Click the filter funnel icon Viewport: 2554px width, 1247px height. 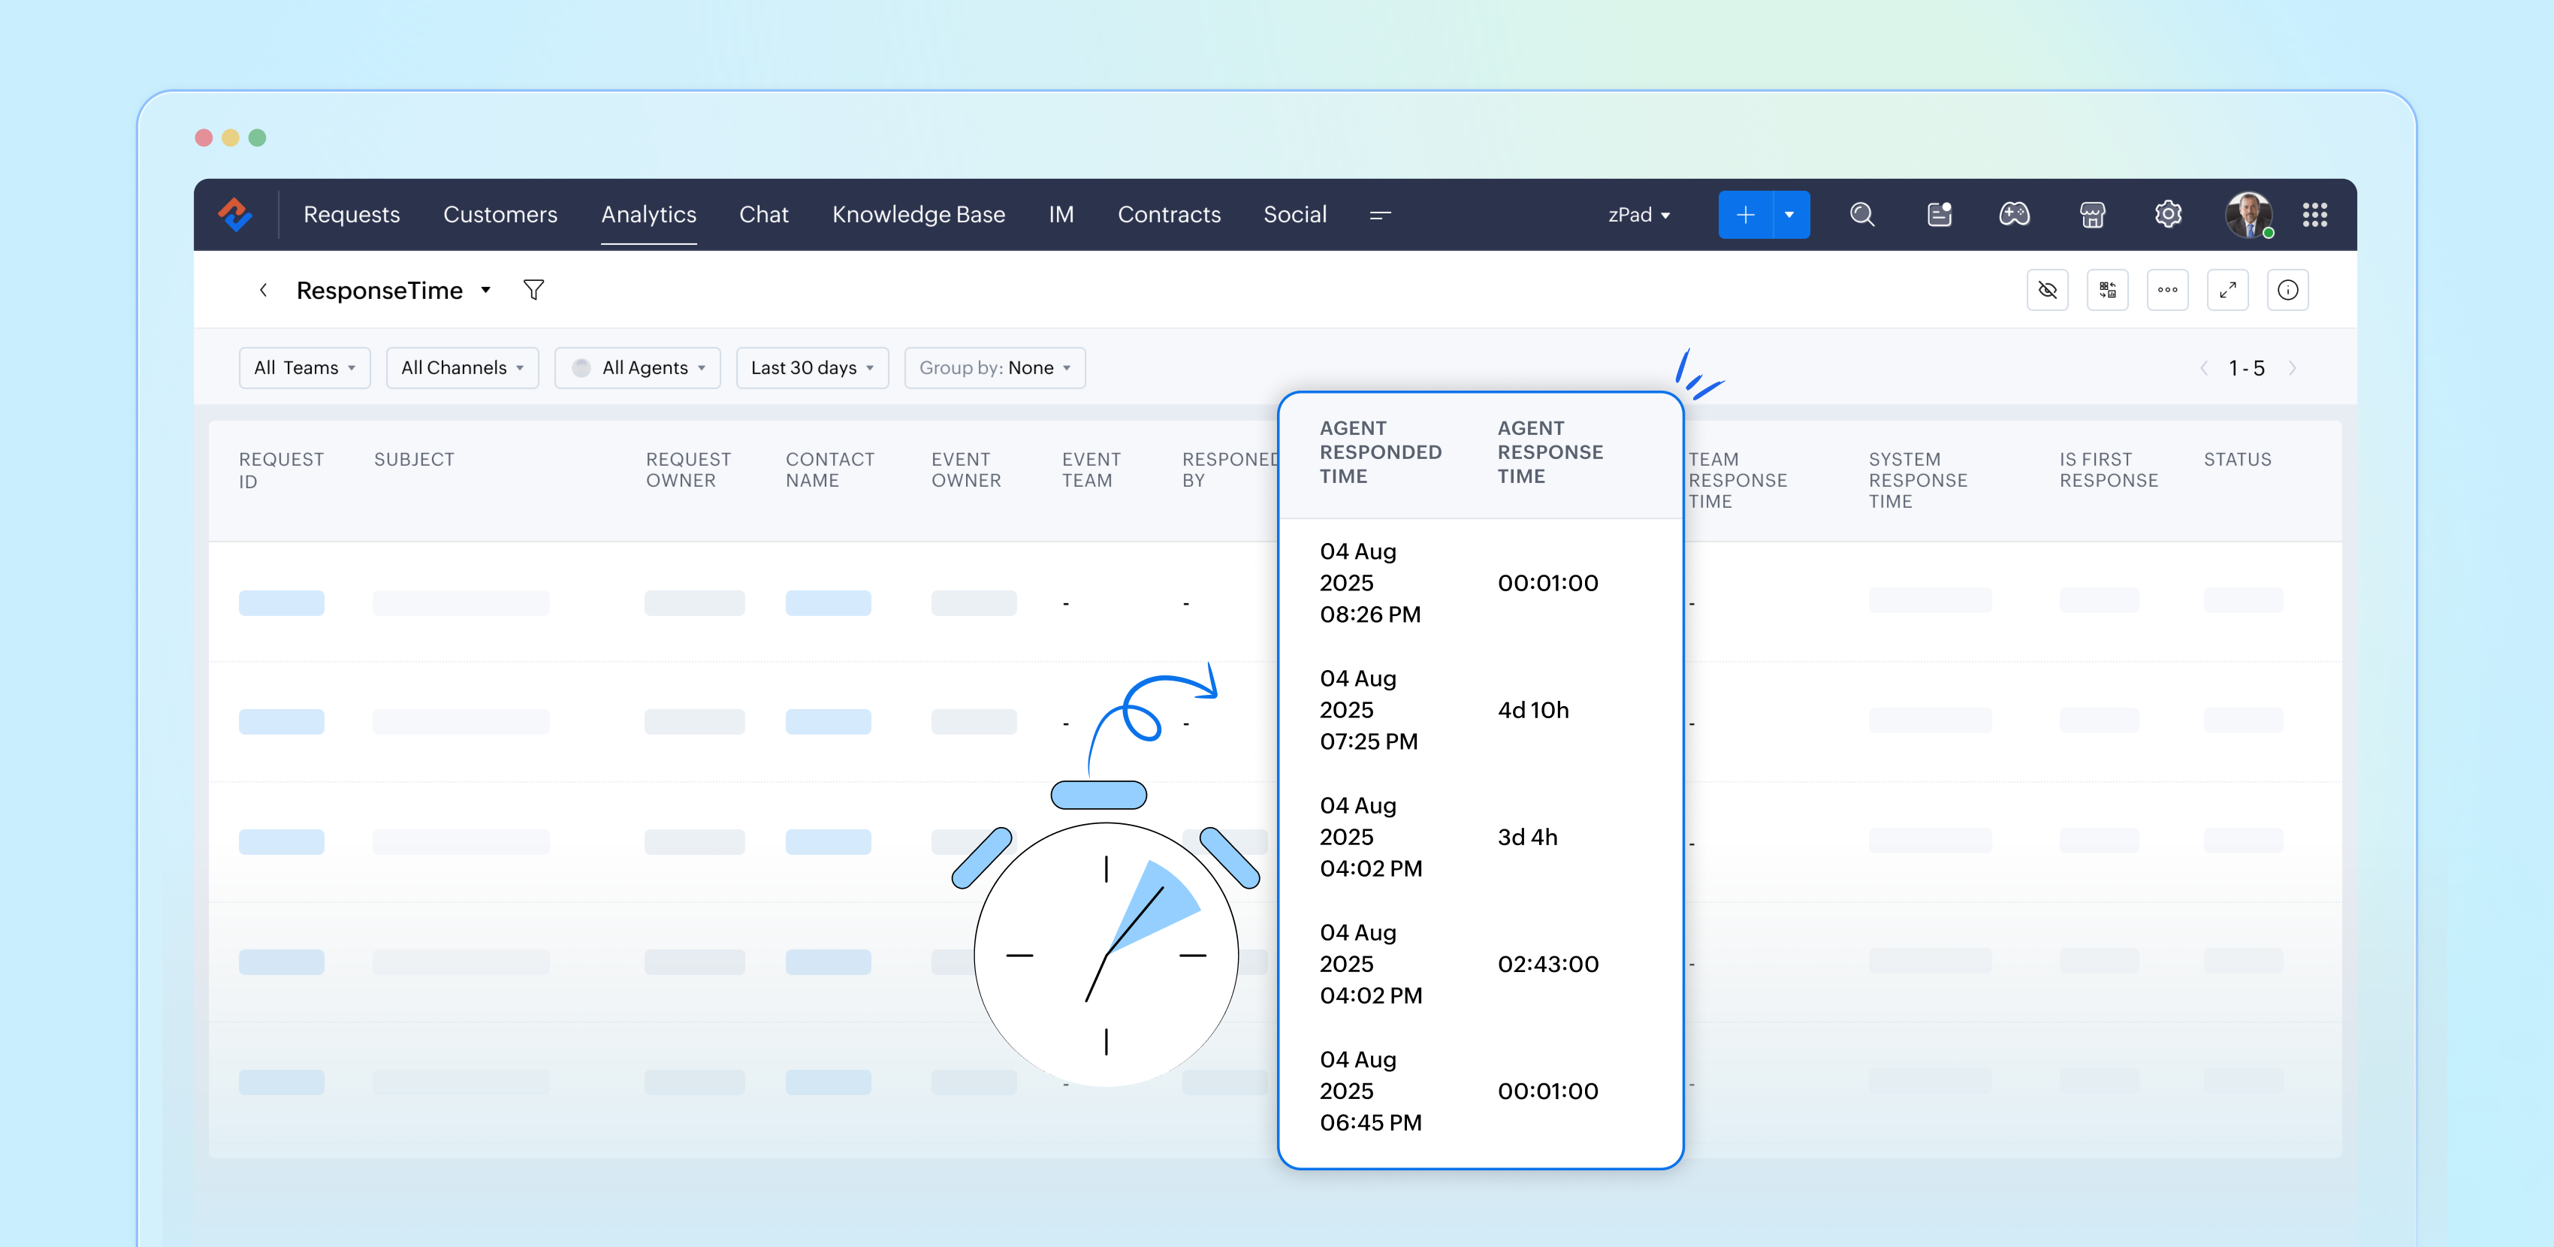[x=533, y=289]
